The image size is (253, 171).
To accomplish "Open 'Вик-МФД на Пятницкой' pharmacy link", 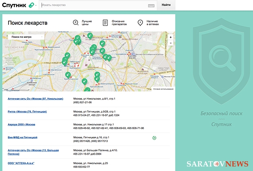I will 22,138.
